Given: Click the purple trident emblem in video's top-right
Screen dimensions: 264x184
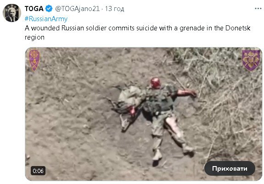Looking at the screenshot, I should pyautogui.click(x=251, y=60).
